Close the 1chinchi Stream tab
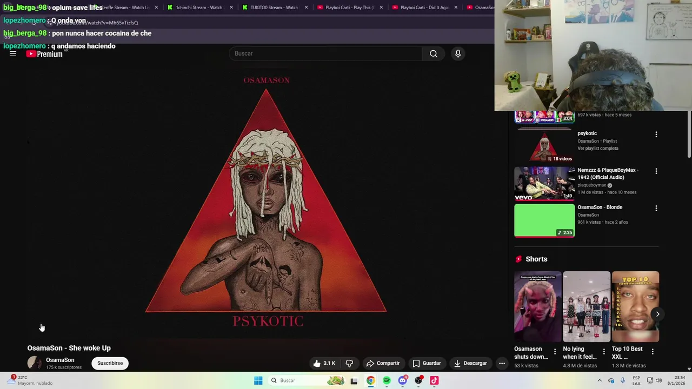Image resolution: width=692 pixels, height=389 pixels. tap(231, 8)
